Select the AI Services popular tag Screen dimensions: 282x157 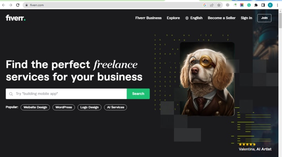[x=116, y=107]
